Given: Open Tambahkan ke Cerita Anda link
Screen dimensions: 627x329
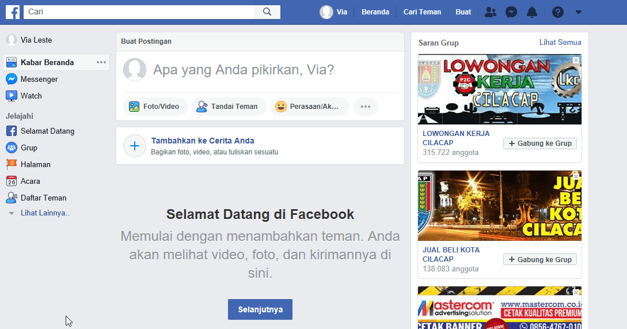Looking at the screenshot, I should pos(203,141).
